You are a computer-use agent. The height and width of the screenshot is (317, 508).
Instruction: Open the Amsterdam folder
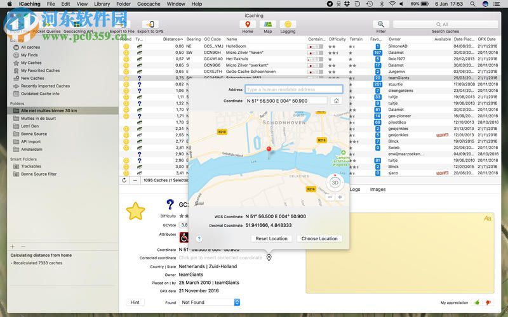pyautogui.click(x=31, y=150)
